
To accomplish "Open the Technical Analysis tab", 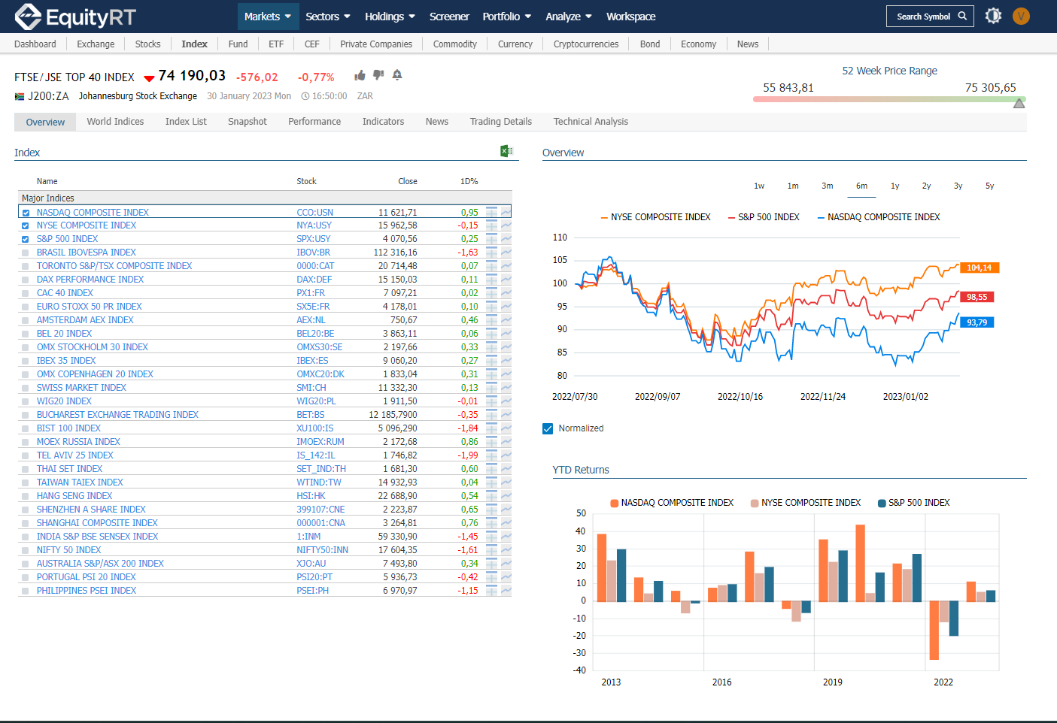I will point(591,122).
